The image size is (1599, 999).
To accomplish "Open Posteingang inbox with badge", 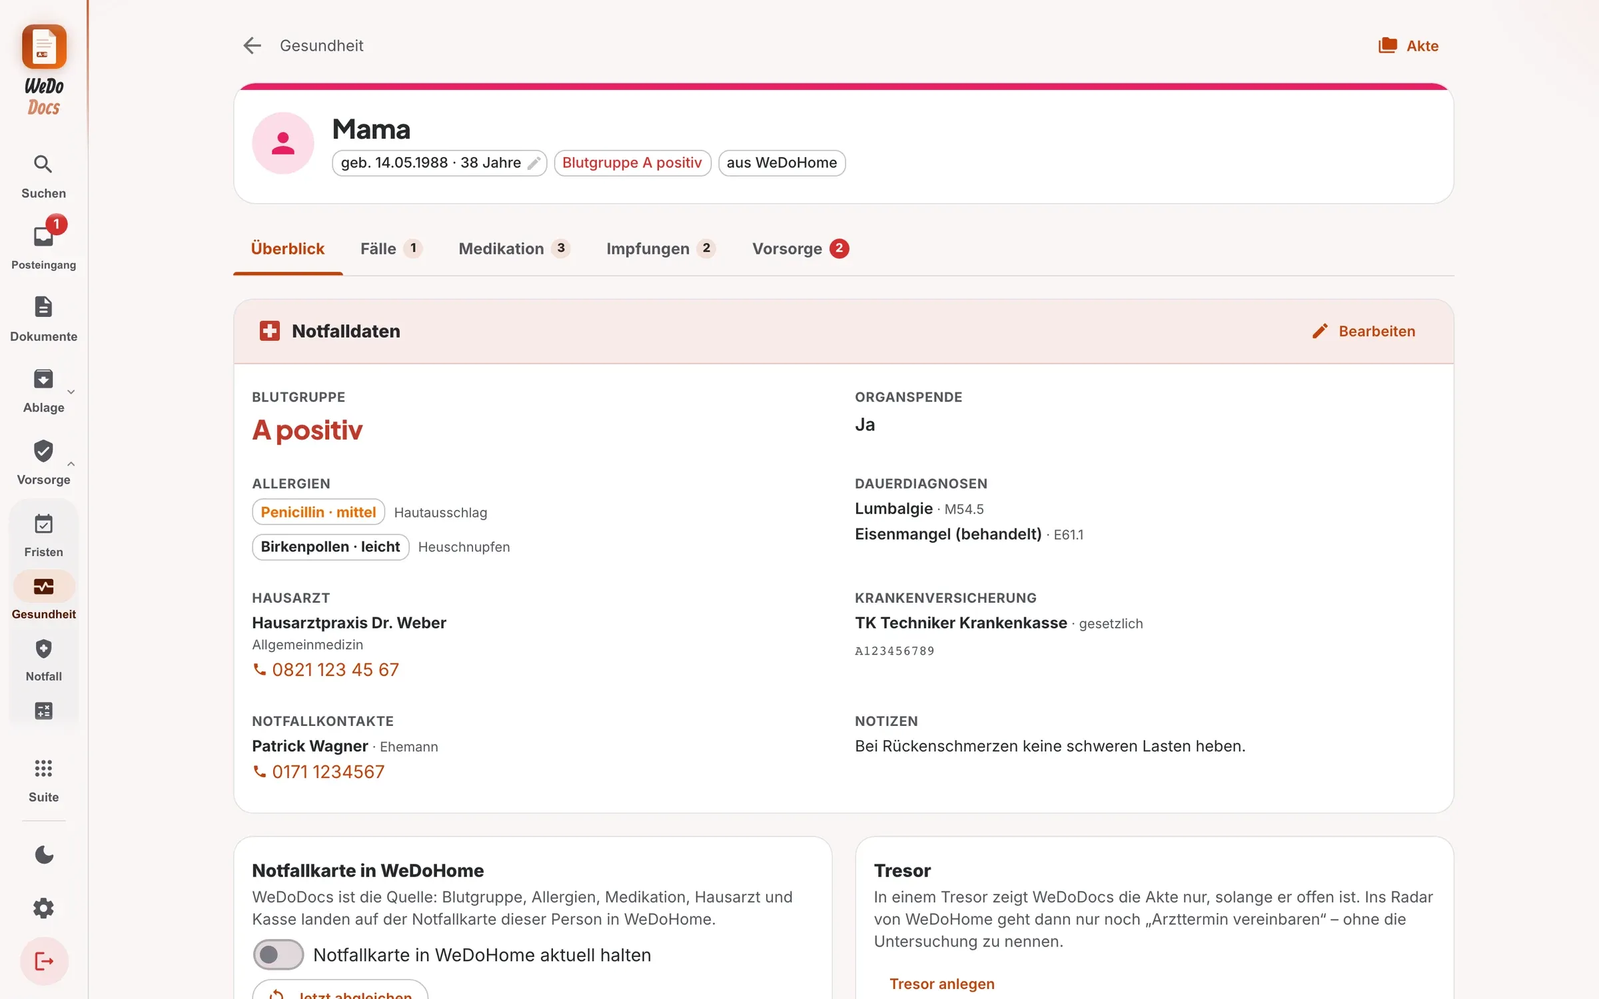I will pos(43,236).
